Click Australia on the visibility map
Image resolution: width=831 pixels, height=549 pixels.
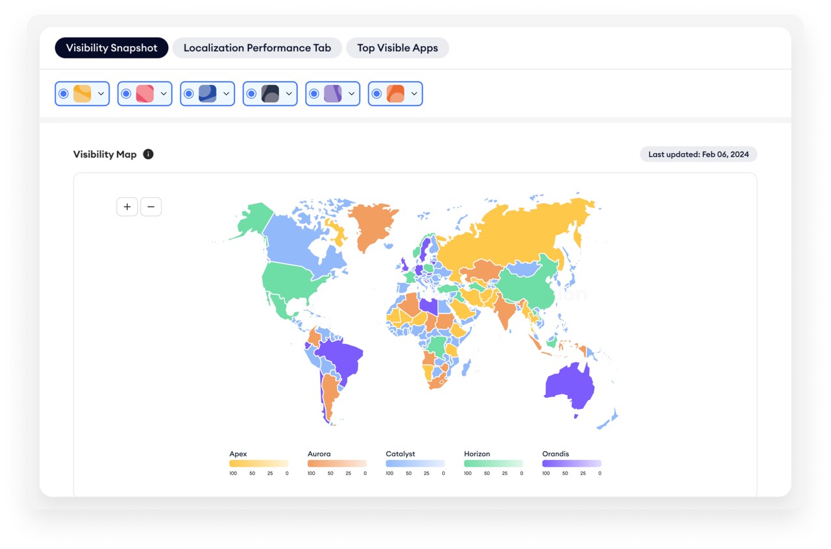[x=568, y=387]
